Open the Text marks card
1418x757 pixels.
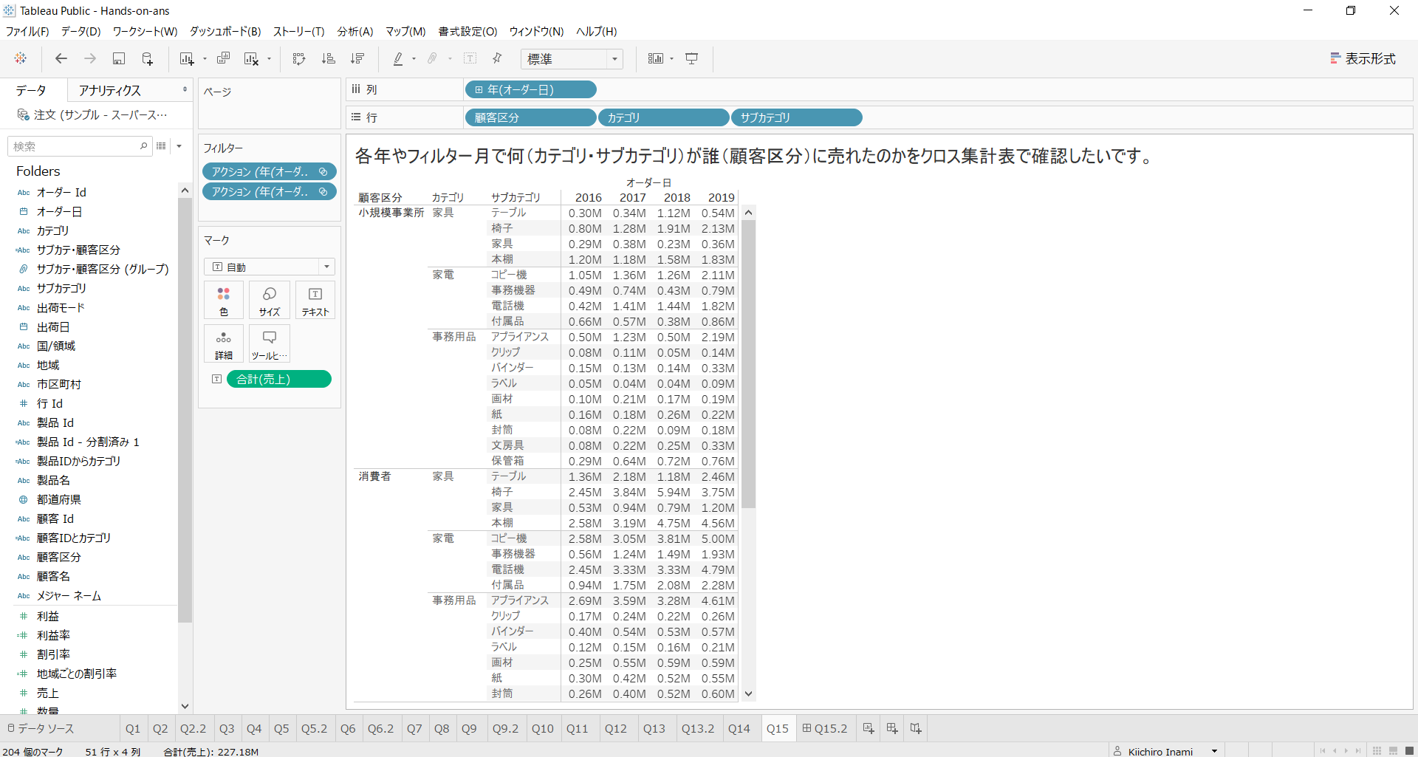point(315,300)
